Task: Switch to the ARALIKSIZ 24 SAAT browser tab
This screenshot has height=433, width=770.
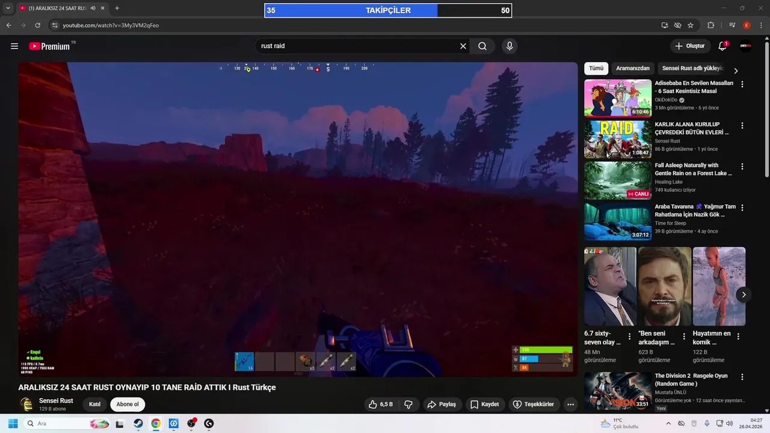Action: click(x=57, y=8)
